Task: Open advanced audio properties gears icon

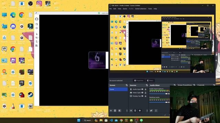Action: click(151, 111)
